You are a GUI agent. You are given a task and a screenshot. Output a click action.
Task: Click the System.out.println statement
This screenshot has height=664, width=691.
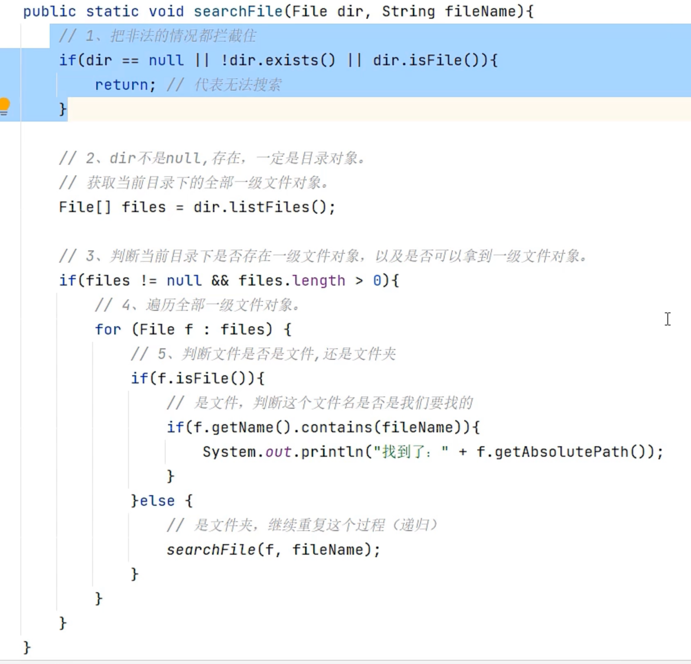[282, 452]
